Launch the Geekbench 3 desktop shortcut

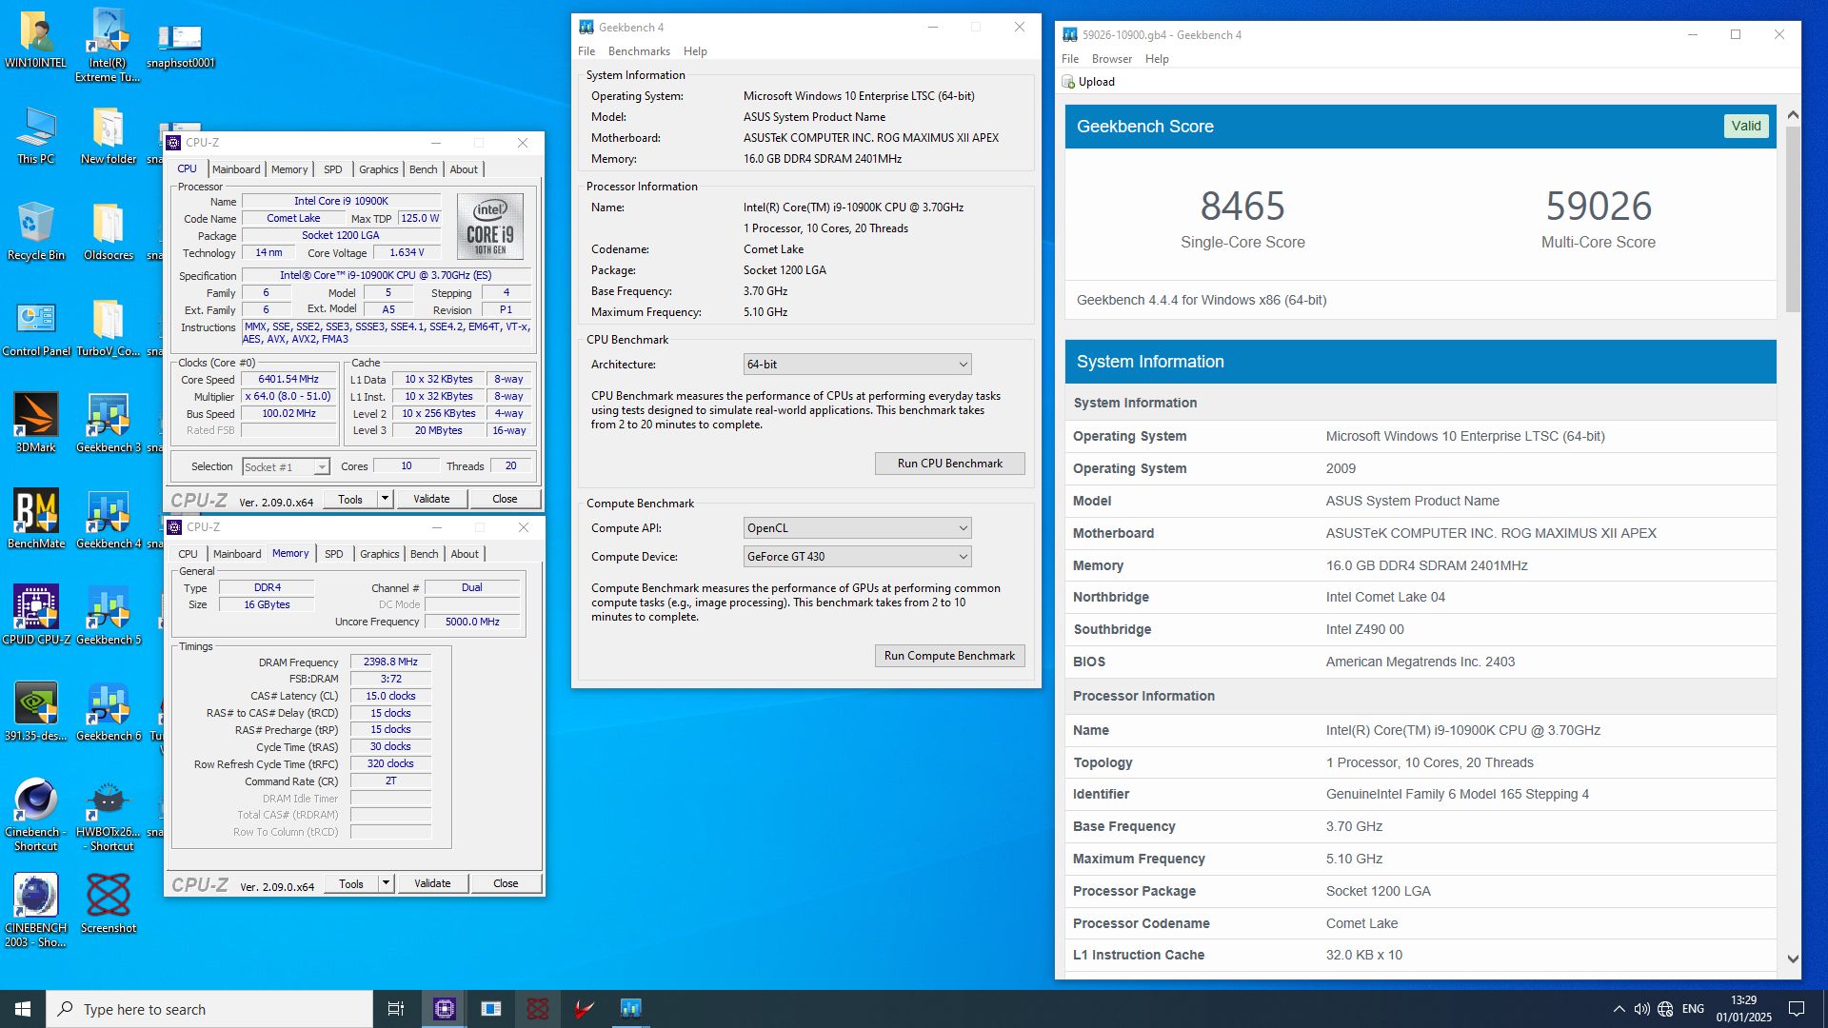pos(108,424)
